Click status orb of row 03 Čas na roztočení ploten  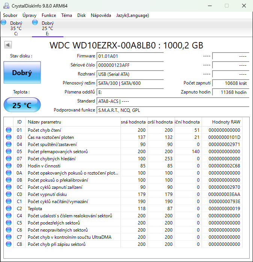(9, 137)
